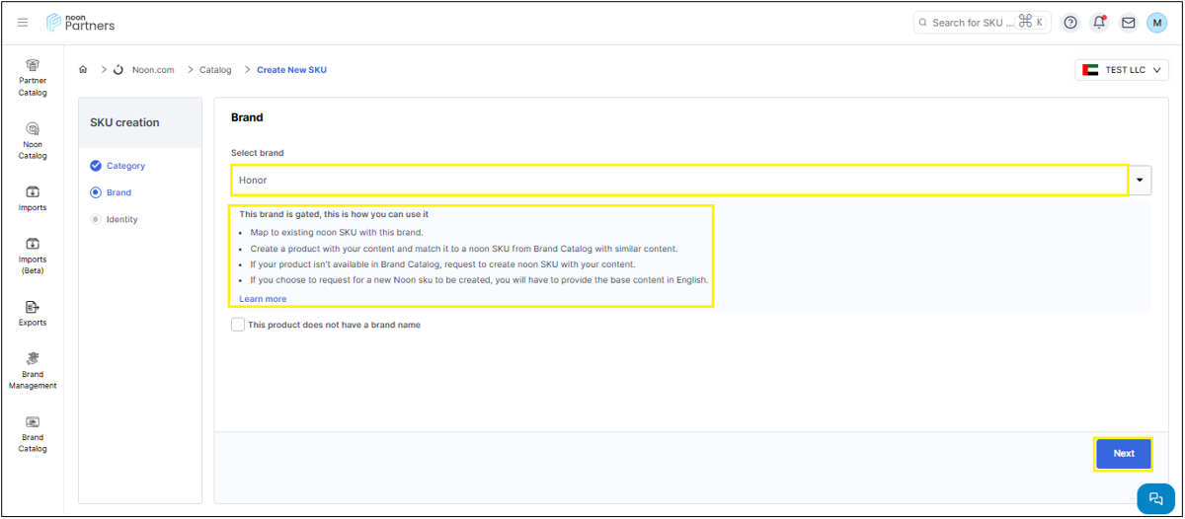Click the Next button
1185x519 pixels.
[x=1123, y=453]
